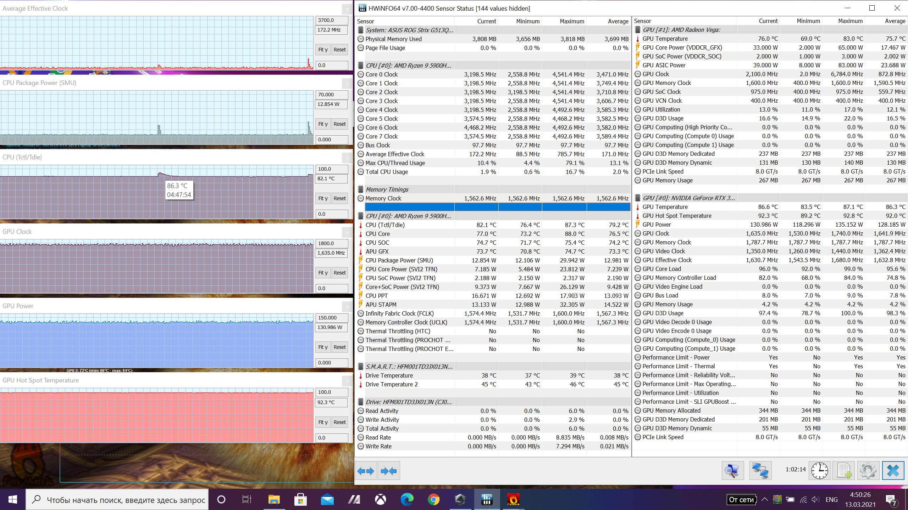Viewport: 908px width, 510px height.
Task: Open sensor settings gear icon
Action: pyautogui.click(x=868, y=471)
